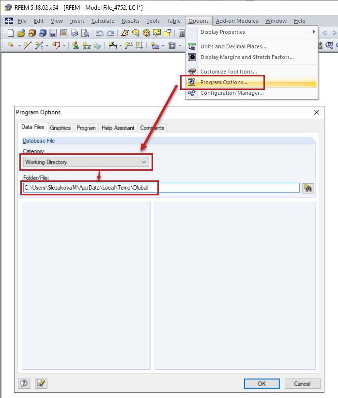The height and width of the screenshot is (398, 338).
Task: Click the Undo arrow icon
Action: tap(99, 33)
